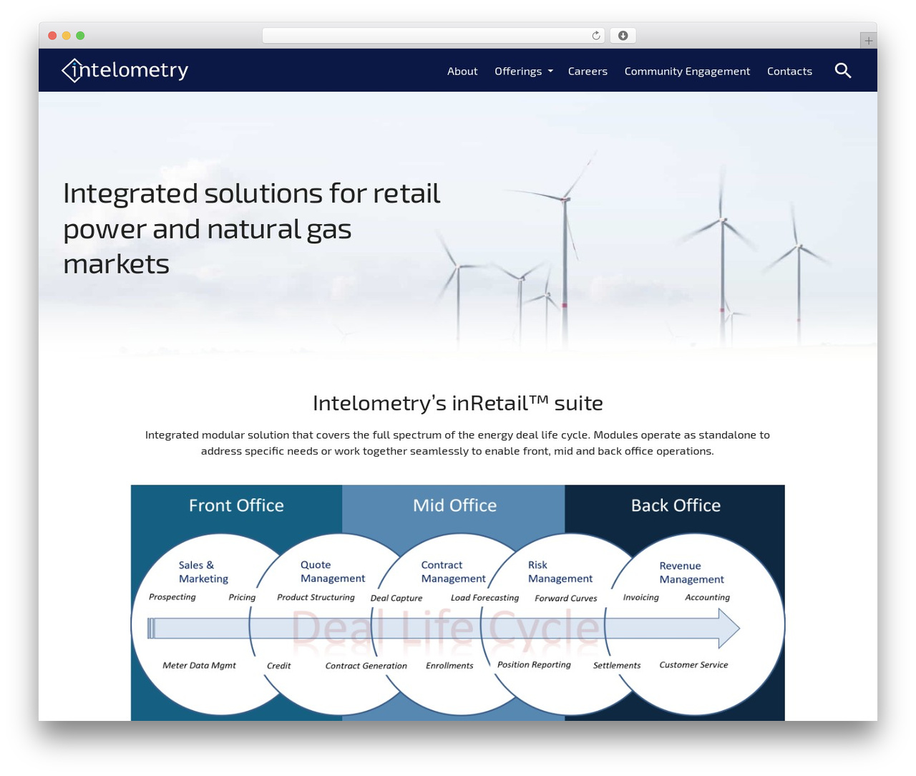Click the 'Customer Service' label
The image size is (916, 776).
[x=693, y=665]
